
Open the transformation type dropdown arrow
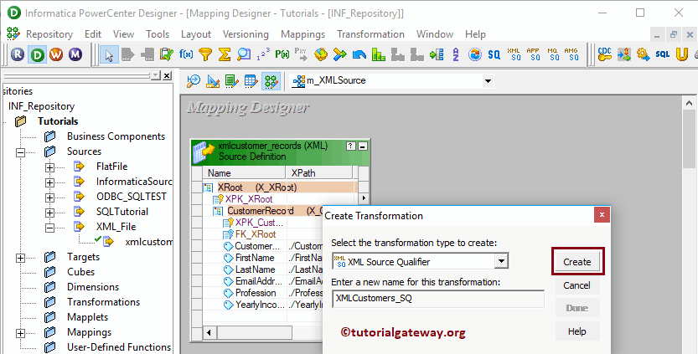pyautogui.click(x=501, y=261)
